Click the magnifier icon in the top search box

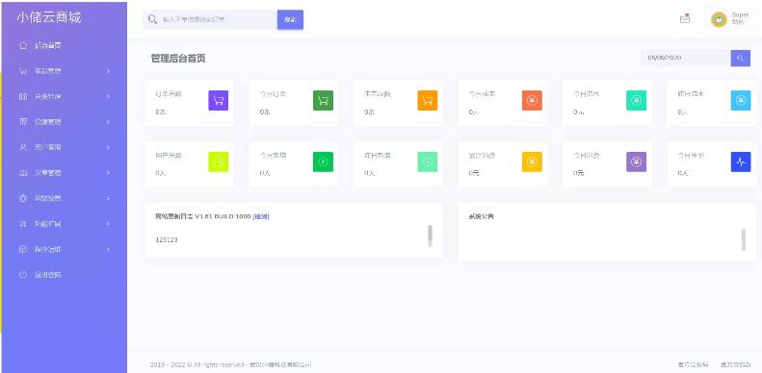[152, 19]
